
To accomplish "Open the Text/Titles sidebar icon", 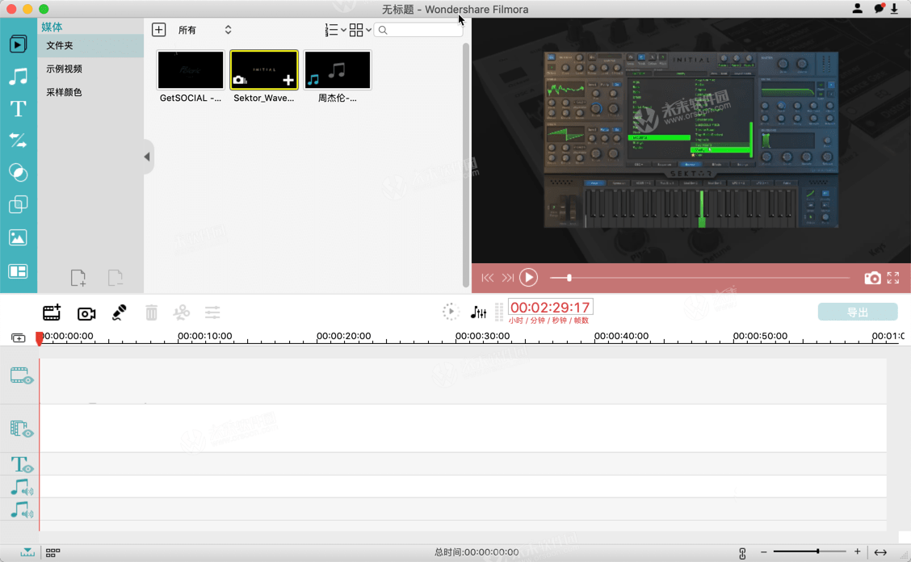I will pyautogui.click(x=18, y=109).
